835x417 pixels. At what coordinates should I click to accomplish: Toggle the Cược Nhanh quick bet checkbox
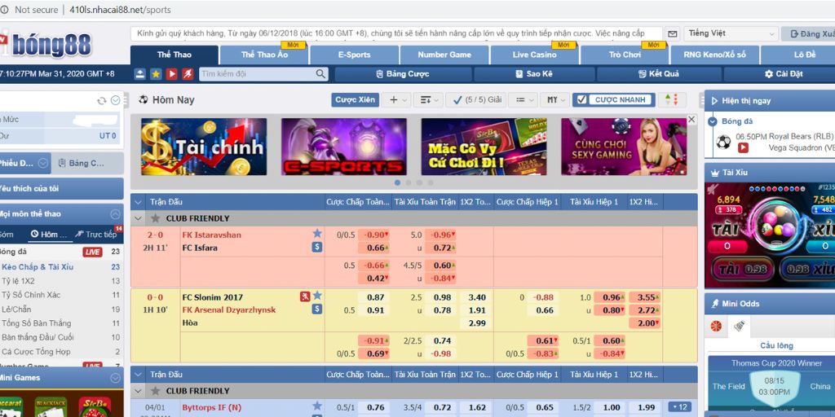[581, 100]
